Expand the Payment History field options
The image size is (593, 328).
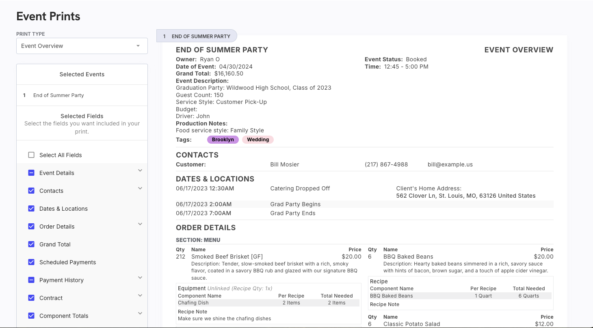[x=140, y=278]
